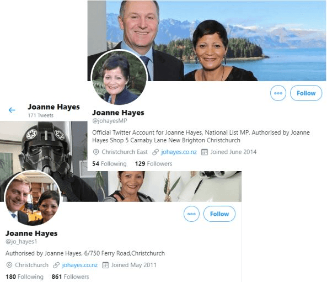Open the circular avatar of @jo_hayes1
327x282 pixels.
click(x=33, y=198)
